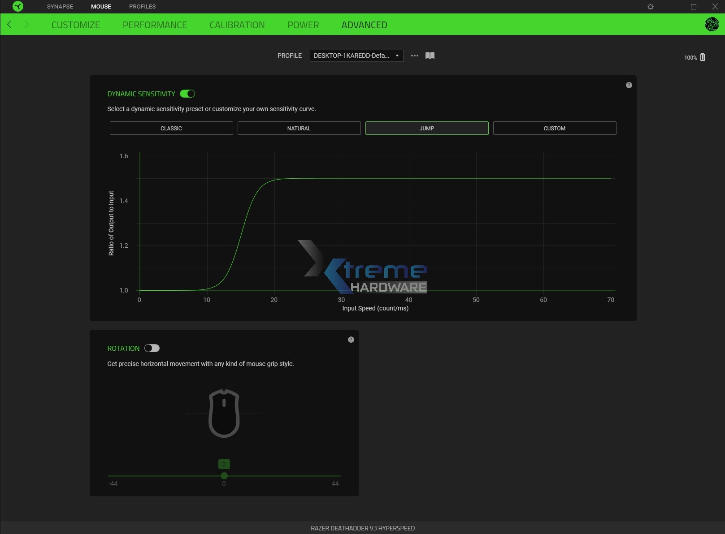Enable the Rotation feature
725x534 pixels.
(x=152, y=348)
